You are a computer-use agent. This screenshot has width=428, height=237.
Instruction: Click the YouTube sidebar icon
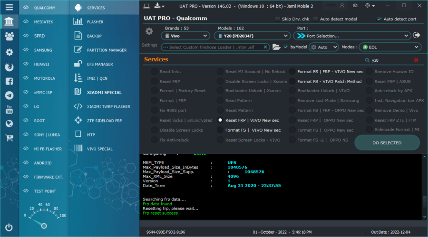(x=9, y=109)
